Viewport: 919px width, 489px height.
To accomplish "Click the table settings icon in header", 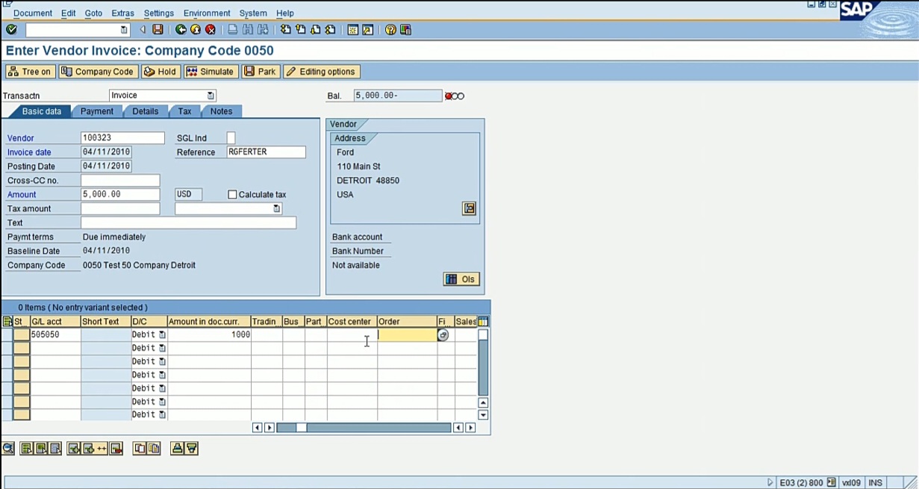I will tap(483, 322).
